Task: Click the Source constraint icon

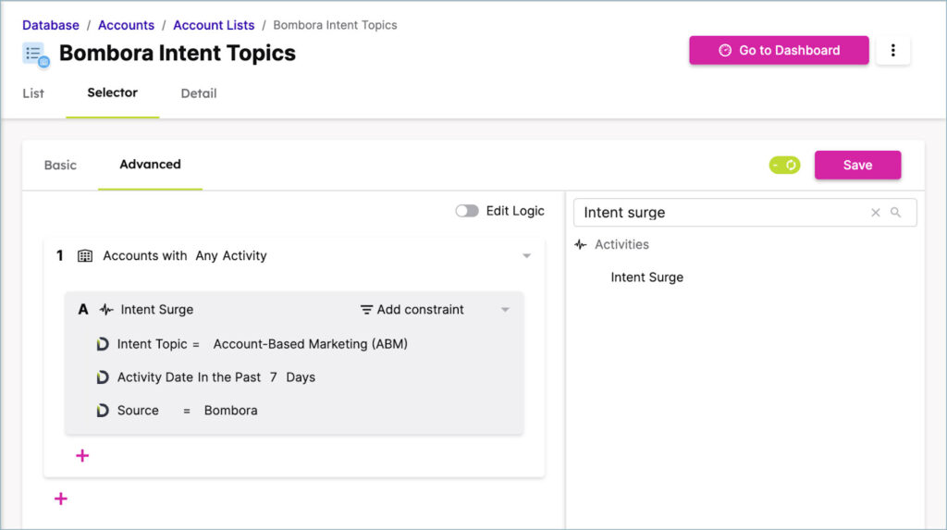Action: 103,411
